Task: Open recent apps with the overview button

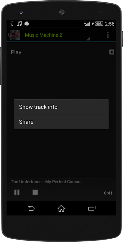Action: coord(92,208)
